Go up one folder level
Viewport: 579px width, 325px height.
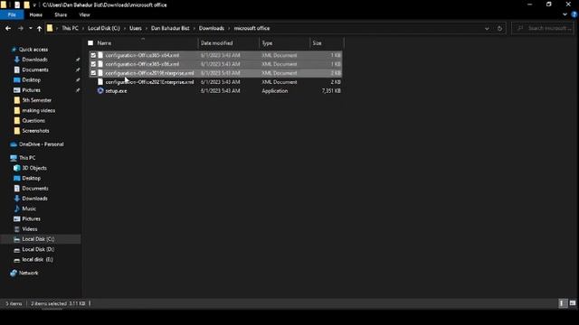tap(39, 28)
